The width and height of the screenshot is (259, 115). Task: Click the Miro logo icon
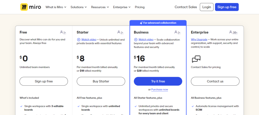click(24, 7)
